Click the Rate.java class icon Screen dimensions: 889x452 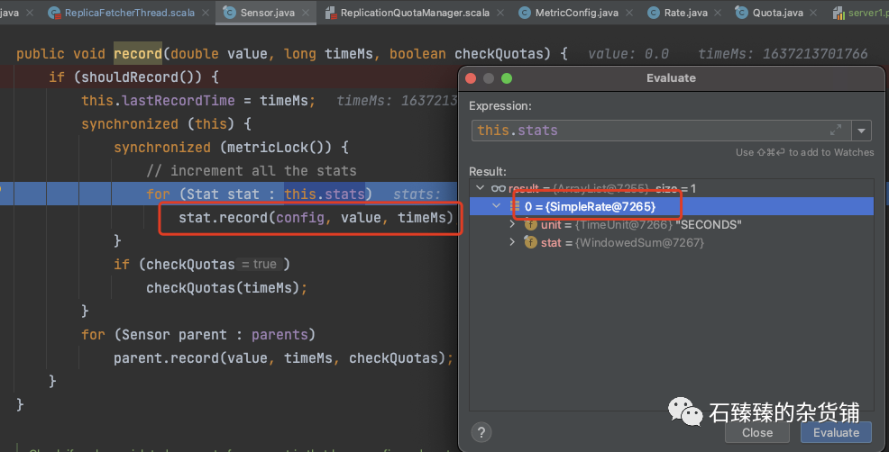(x=654, y=13)
